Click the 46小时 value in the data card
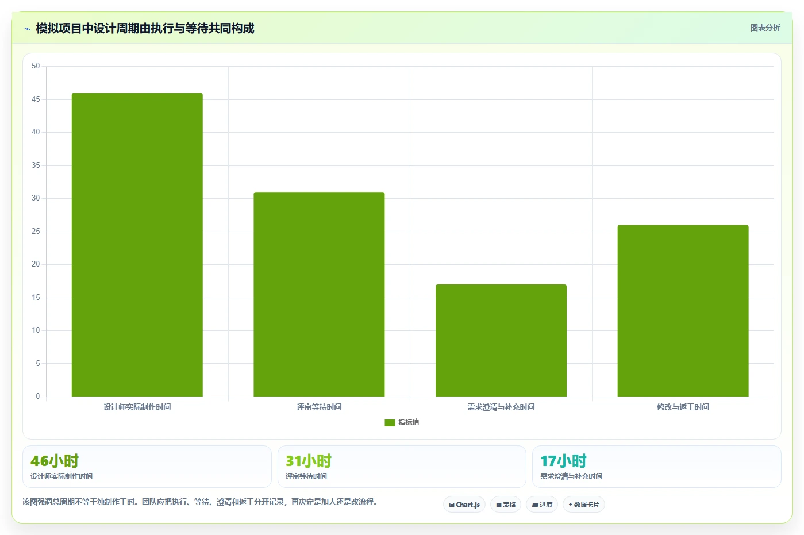 pos(55,461)
